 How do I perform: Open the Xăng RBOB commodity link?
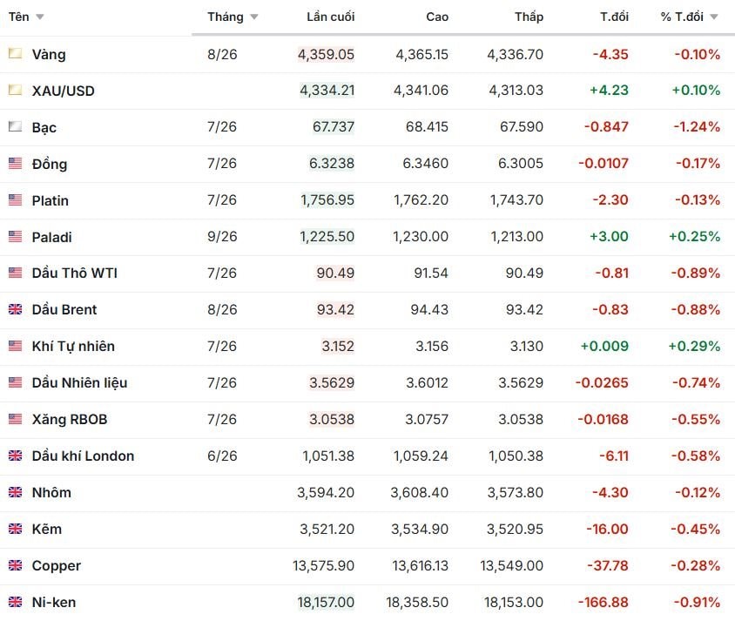[70, 419]
